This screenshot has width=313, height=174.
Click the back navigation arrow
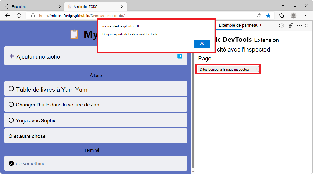[7, 16]
